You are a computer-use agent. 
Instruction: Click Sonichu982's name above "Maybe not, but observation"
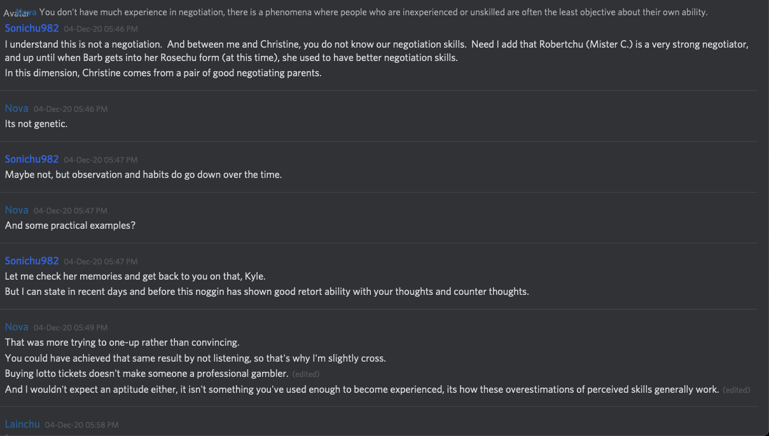[32, 159]
